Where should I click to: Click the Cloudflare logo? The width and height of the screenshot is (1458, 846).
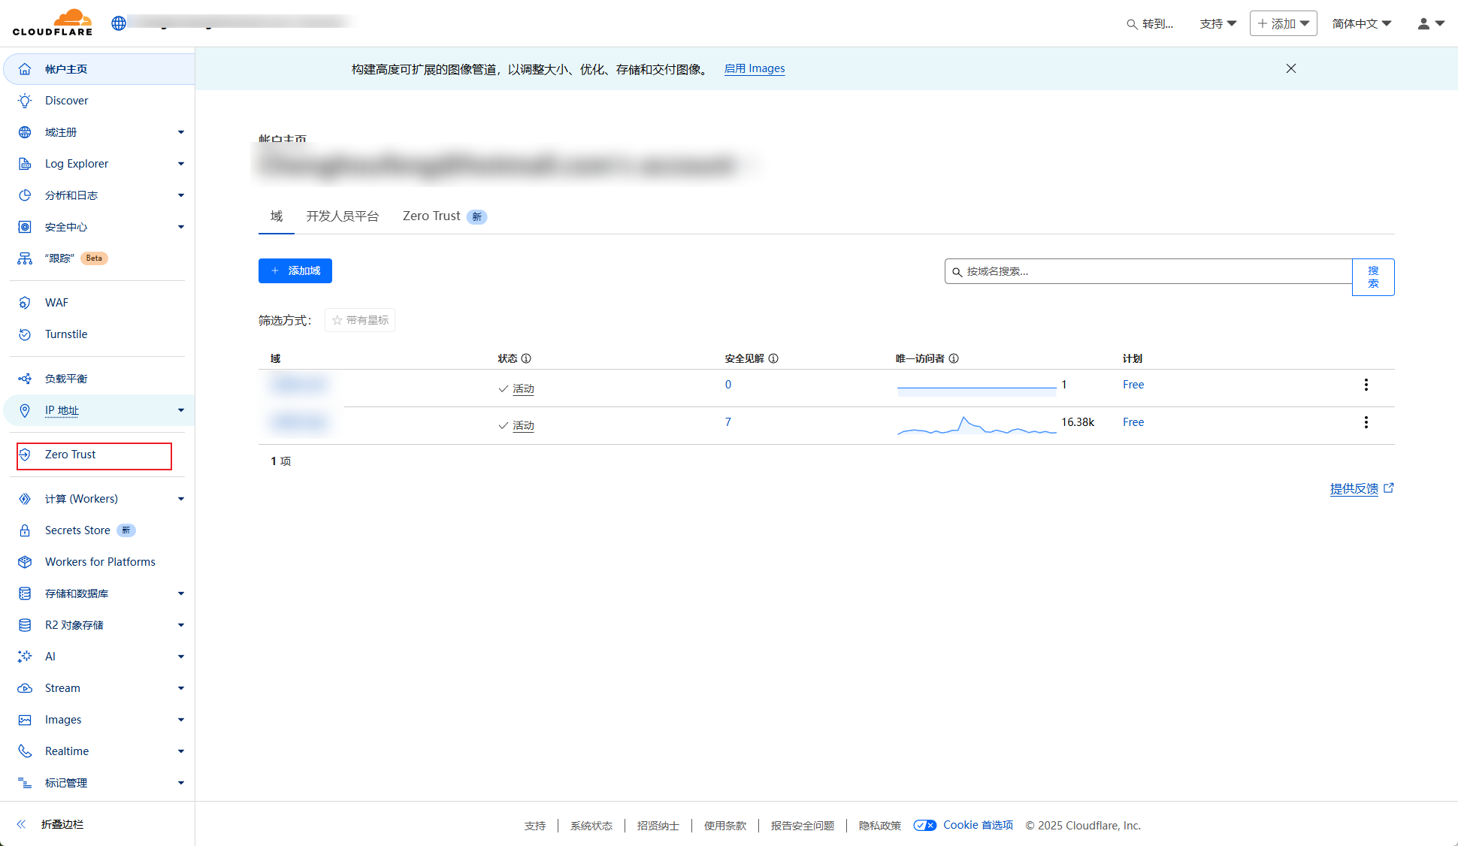tap(53, 23)
